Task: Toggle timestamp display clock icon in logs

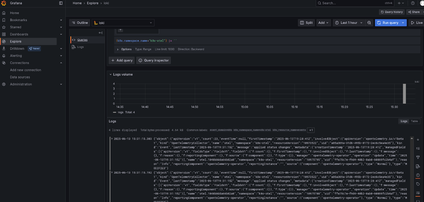Action: click(418, 175)
